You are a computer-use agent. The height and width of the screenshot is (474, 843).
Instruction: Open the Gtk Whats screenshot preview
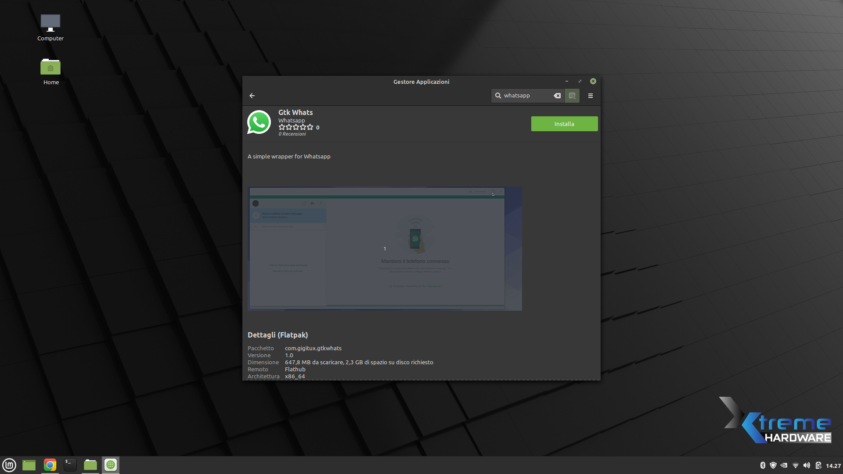pyautogui.click(x=385, y=249)
